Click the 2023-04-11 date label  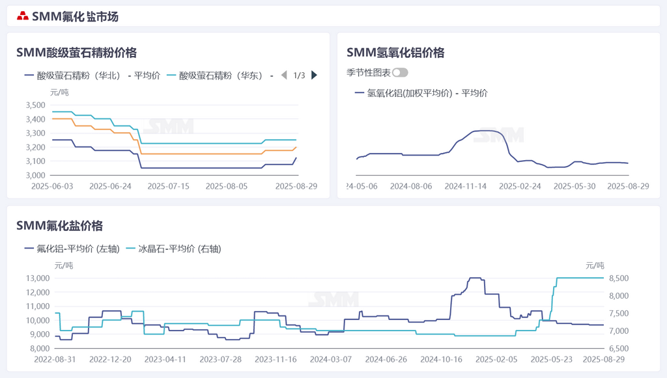click(x=165, y=359)
